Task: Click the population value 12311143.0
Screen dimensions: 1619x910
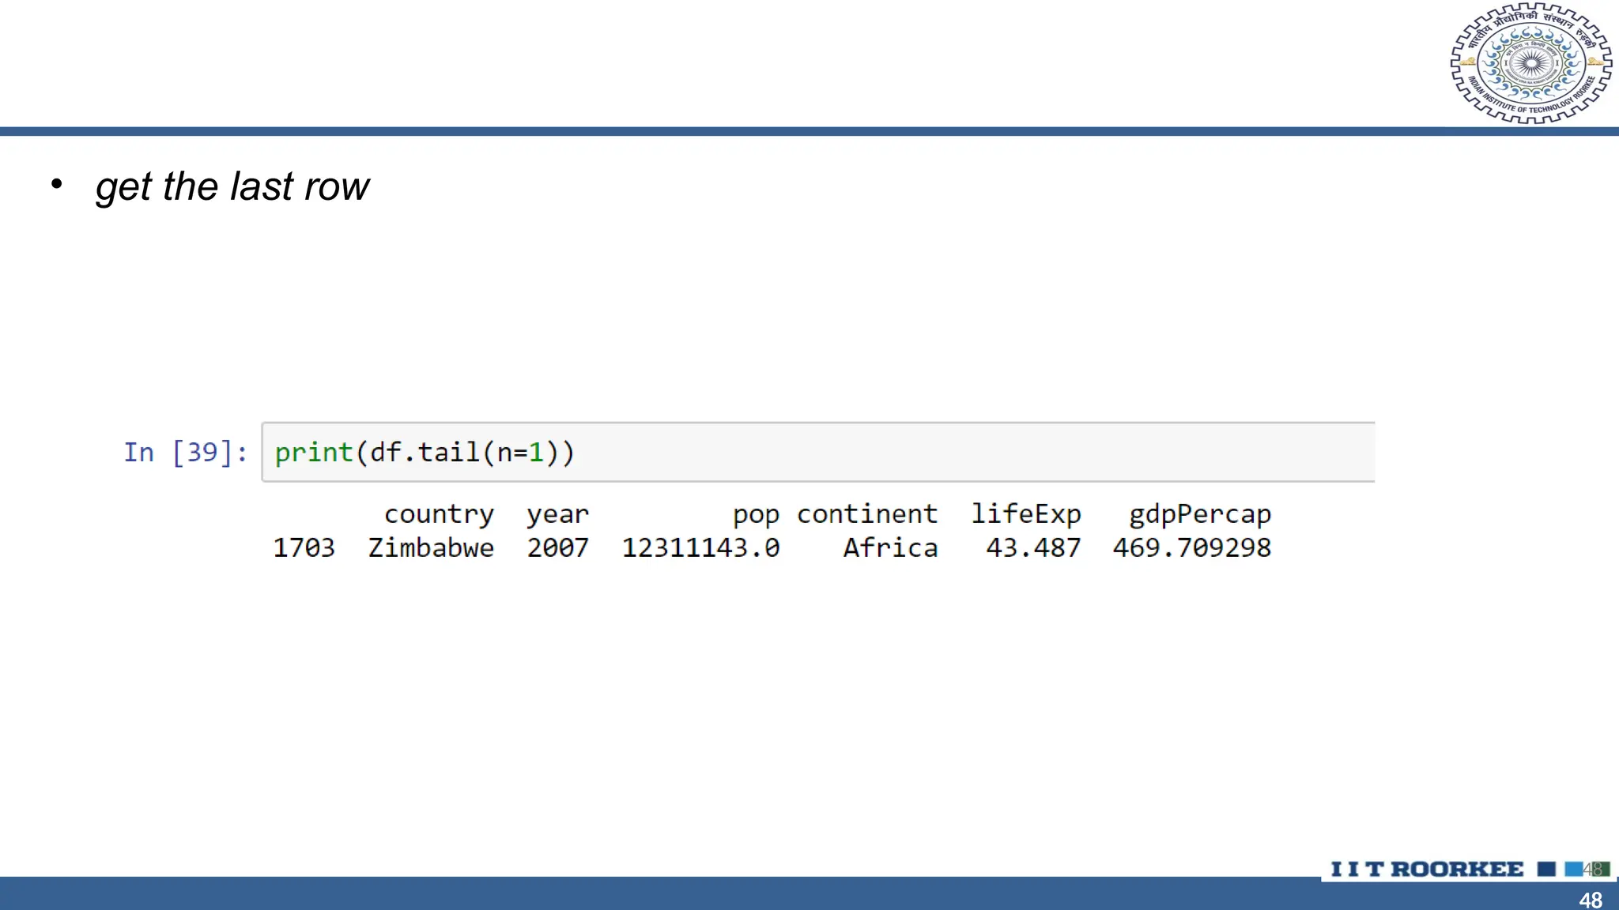Action: point(700,547)
